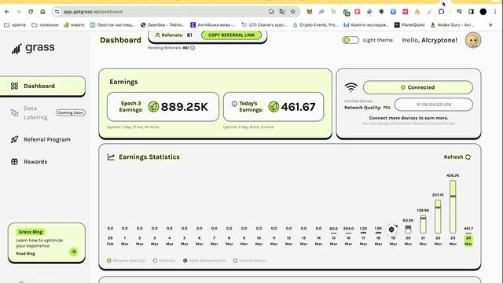The width and height of the screenshot is (503, 283).
Task: Click the Epoch 3 Earnings grass coin icon
Action: (153, 107)
